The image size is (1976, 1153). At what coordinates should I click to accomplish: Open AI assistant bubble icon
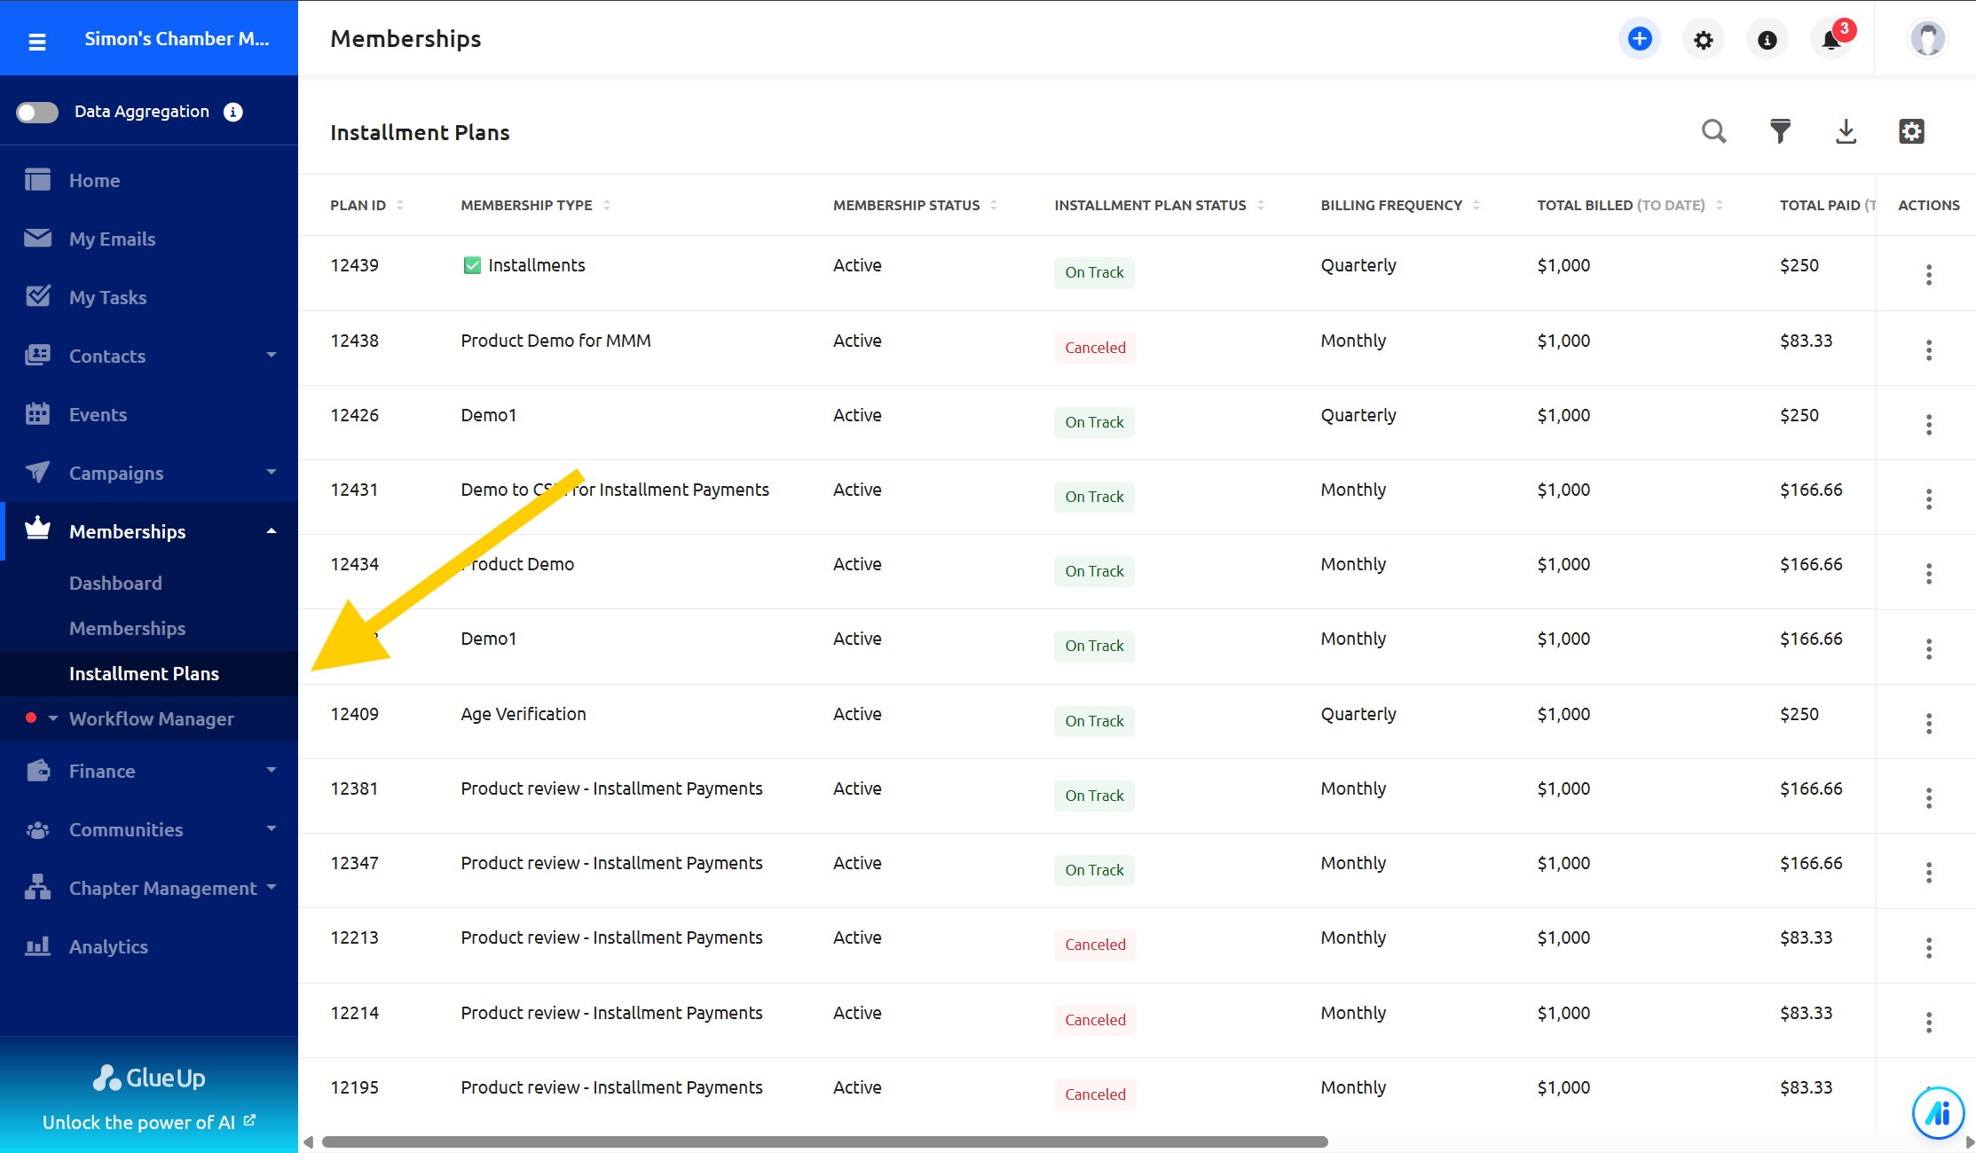point(1938,1112)
